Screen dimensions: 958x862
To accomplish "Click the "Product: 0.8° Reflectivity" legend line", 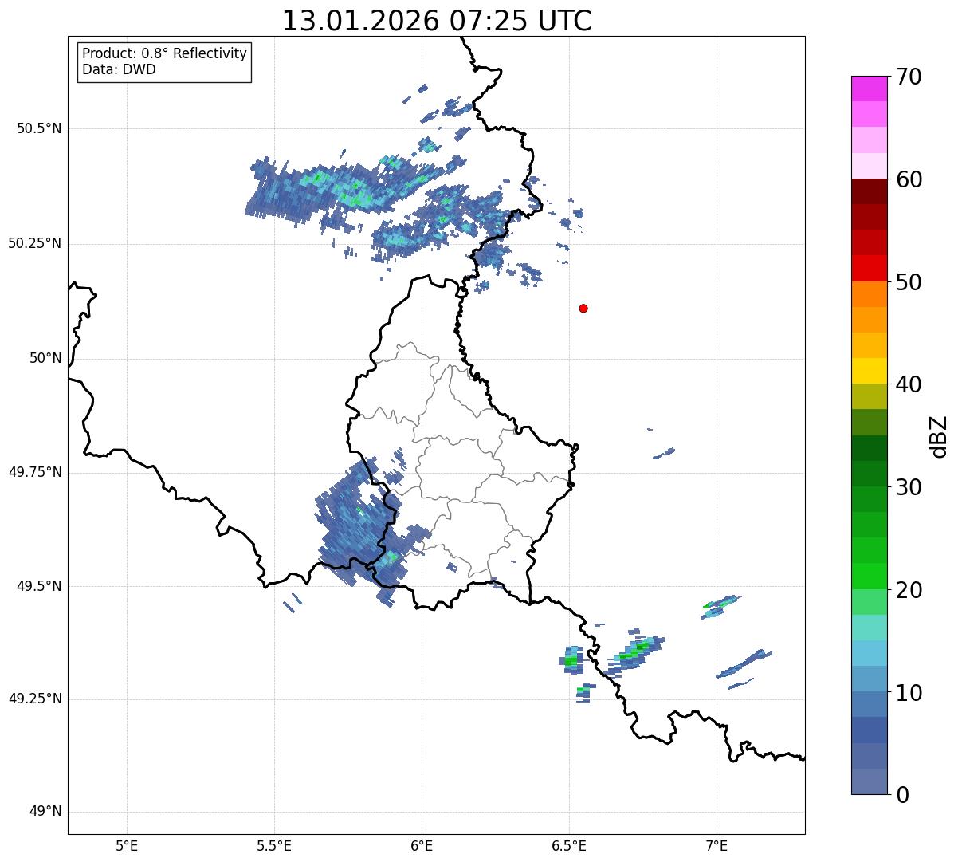I will pyautogui.click(x=165, y=53).
